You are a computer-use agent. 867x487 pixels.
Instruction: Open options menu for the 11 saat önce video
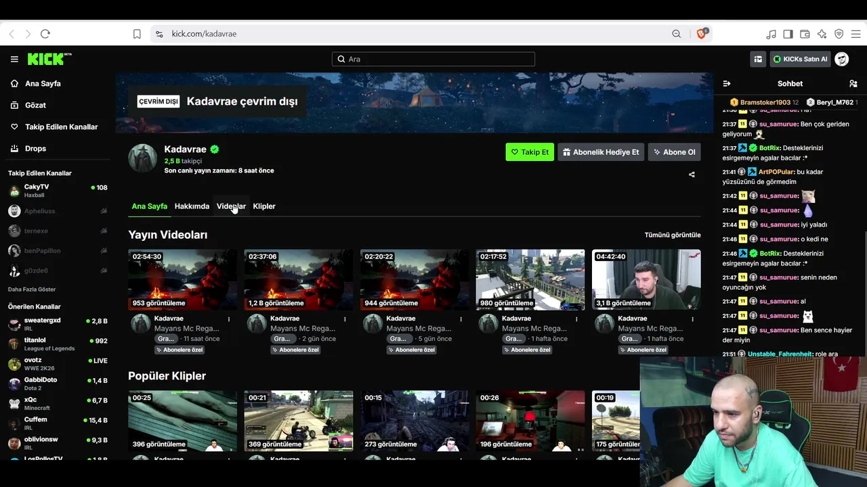click(x=229, y=319)
